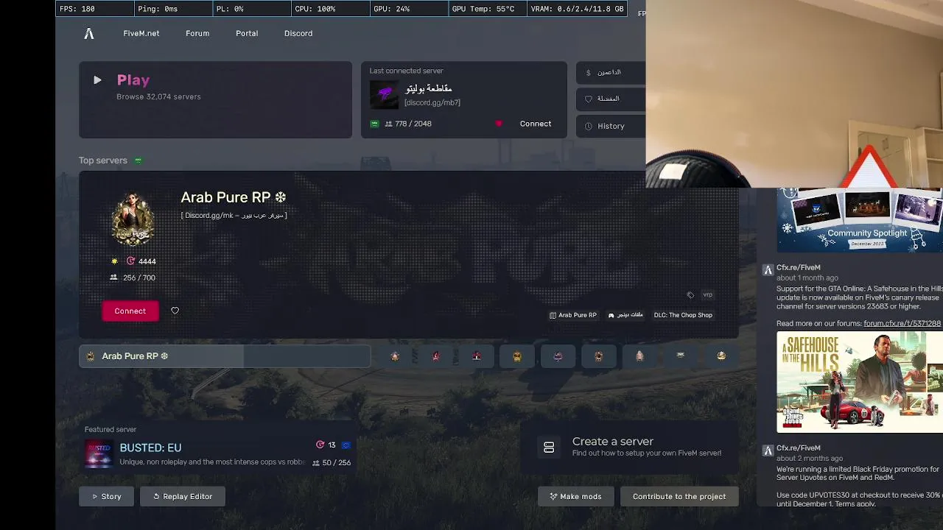Click the upvote burst icon beside 4444
The width and height of the screenshot is (943, 530).
(130, 261)
